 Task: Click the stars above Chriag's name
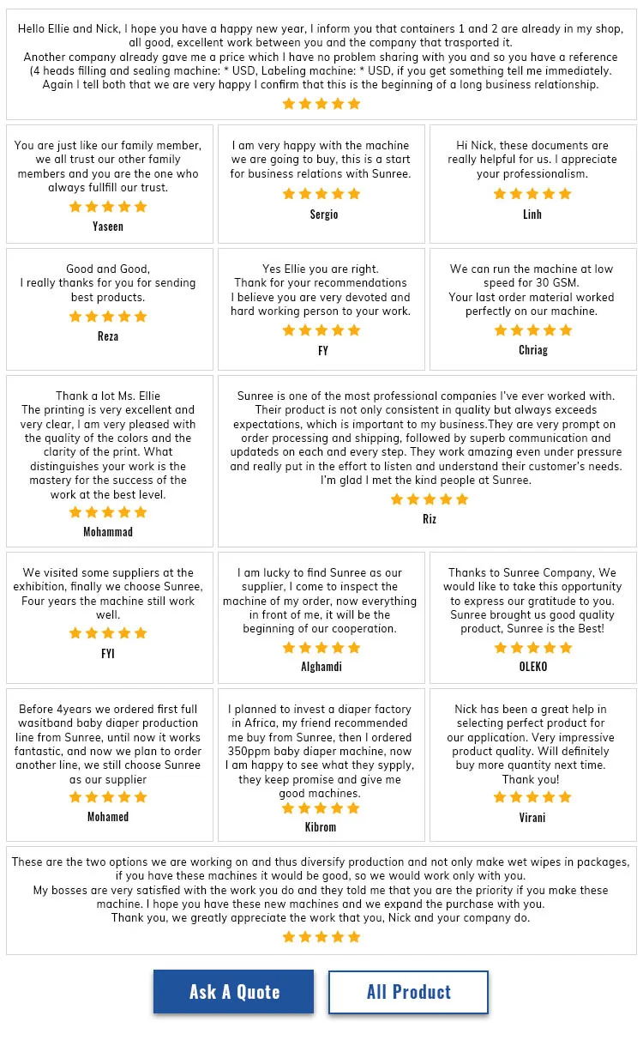pos(532,330)
